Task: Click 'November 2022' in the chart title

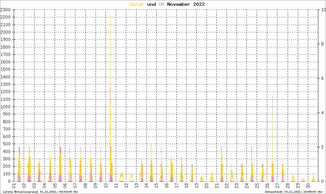Action: point(186,4)
